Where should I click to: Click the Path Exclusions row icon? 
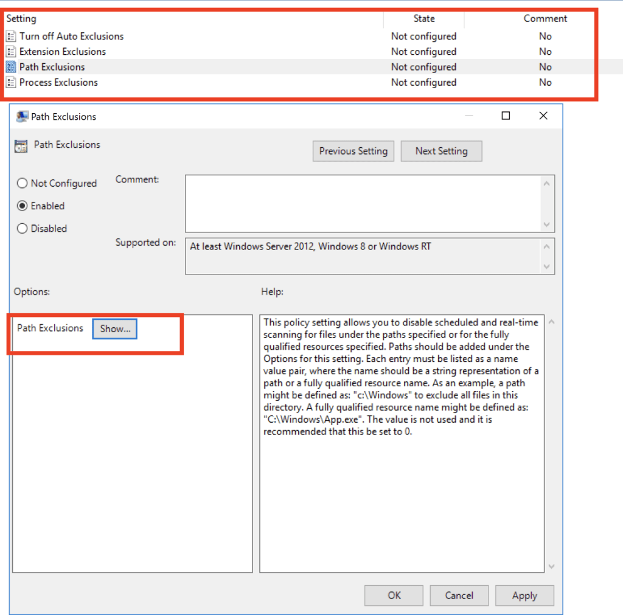click(x=11, y=67)
